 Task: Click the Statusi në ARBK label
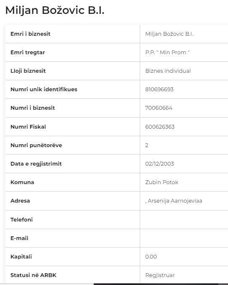[x=33, y=275]
